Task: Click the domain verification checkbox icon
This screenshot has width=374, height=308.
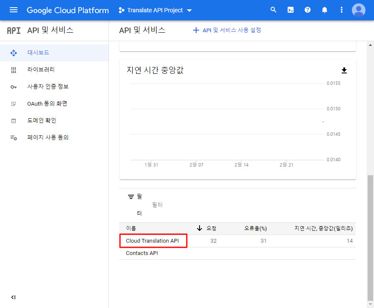Action: click(x=14, y=121)
